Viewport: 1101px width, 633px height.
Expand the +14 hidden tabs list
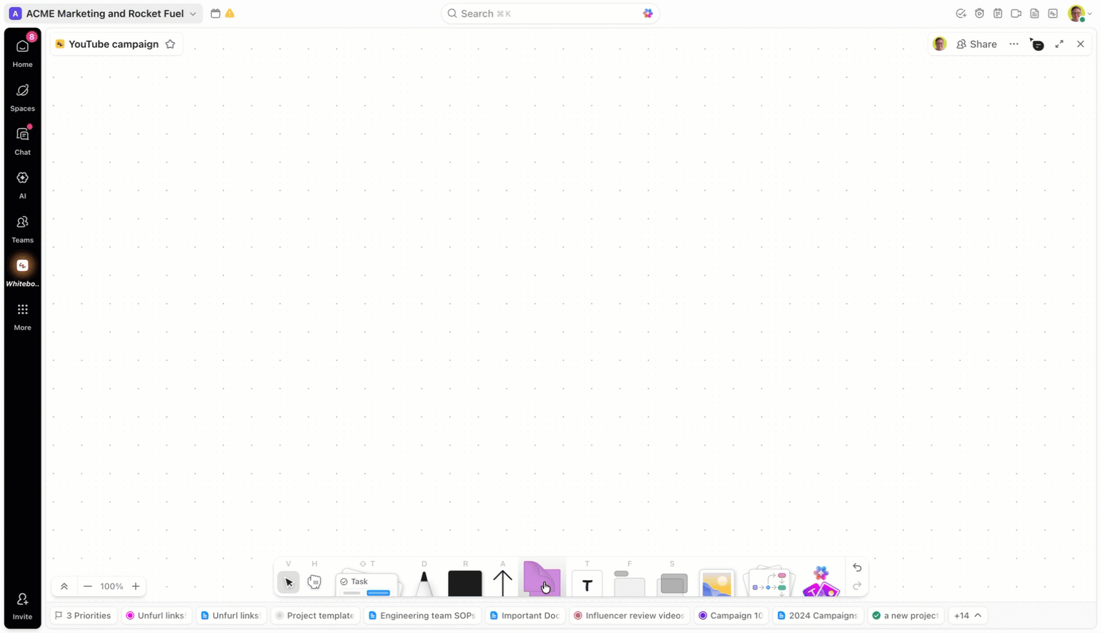coord(966,616)
